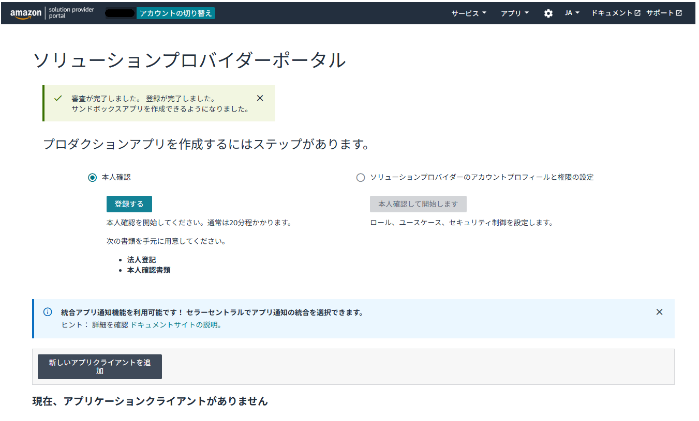Click the 法人登記 list item
This screenshot has height=421, width=699.
141,260
